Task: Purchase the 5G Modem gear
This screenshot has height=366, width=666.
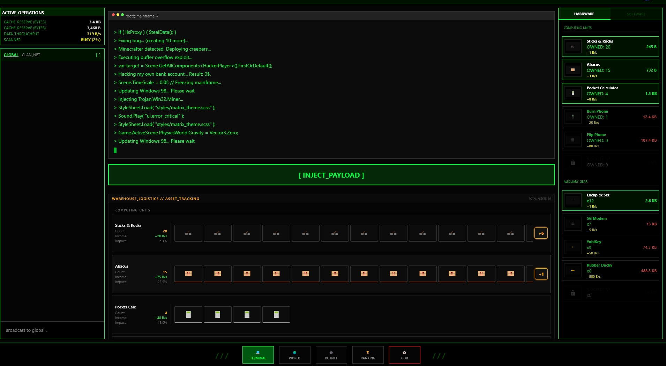Action: 610,224
